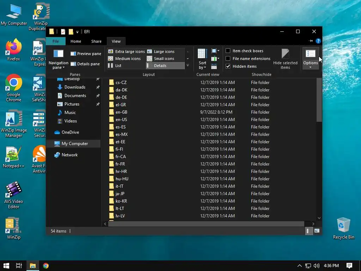Viewport: 361px width, 271px height.
Task: Open AVS Video Editor desktop shortcut
Action: coord(14,195)
